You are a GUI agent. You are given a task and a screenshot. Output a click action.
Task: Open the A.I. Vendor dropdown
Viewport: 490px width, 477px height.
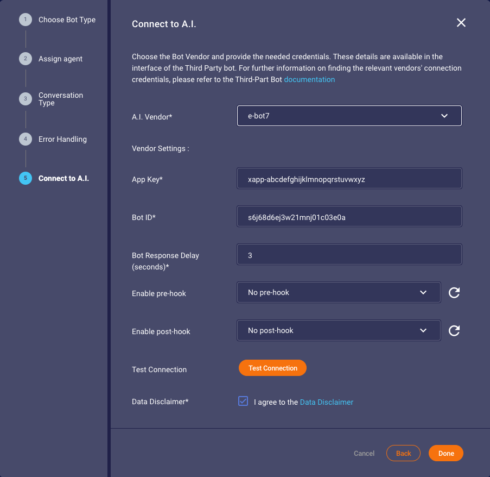coord(349,116)
